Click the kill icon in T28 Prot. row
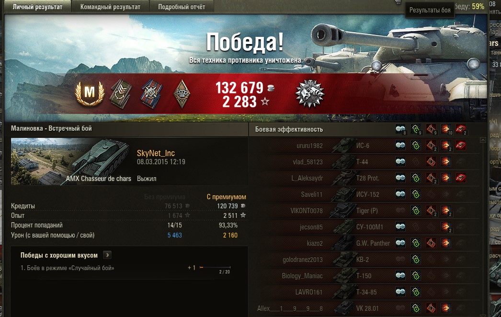The height and width of the screenshot is (317, 501). point(460,178)
